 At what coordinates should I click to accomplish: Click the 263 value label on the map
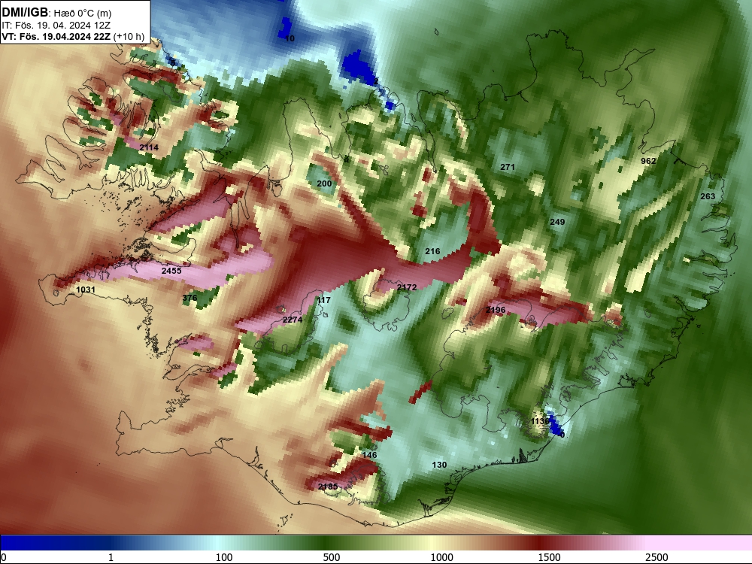pyautogui.click(x=708, y=196)
